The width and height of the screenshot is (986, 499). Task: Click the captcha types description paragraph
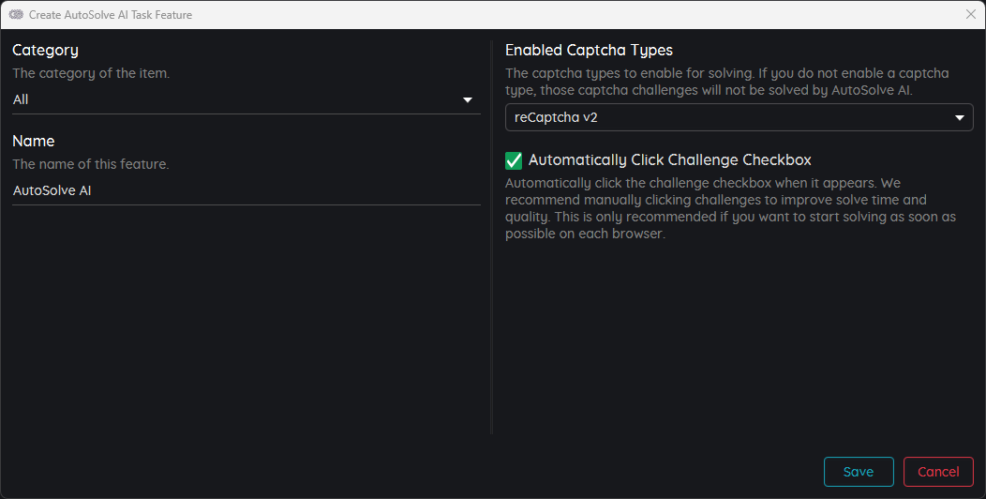(x=727, y=82)
